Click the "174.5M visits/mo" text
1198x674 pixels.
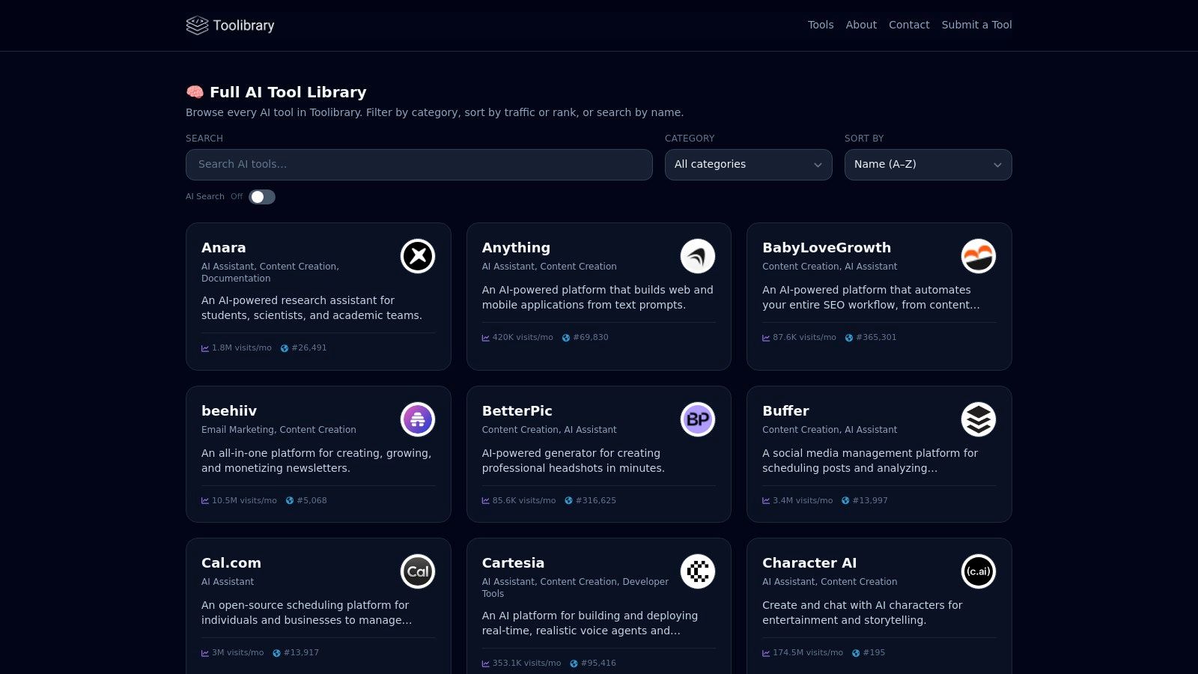808,653
